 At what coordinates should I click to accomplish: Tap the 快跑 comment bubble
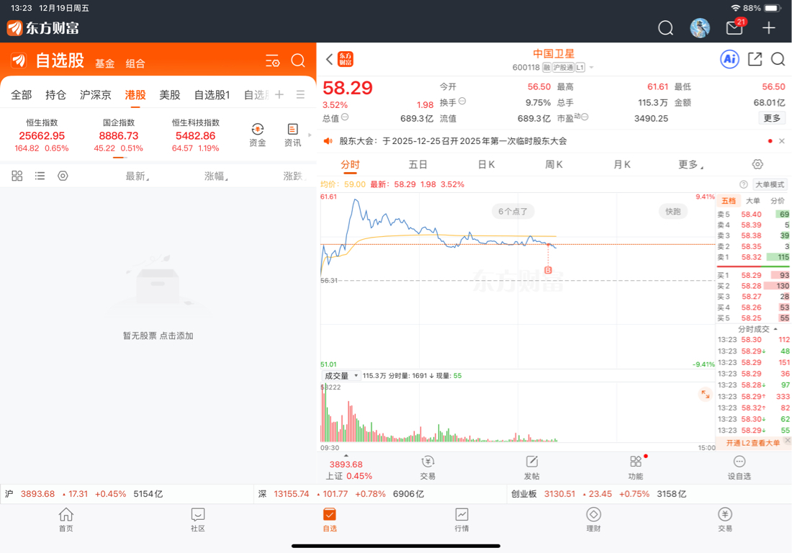pyautogui.click(x=672, y=212)
